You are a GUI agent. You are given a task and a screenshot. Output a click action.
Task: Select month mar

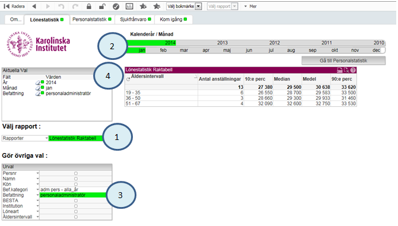tap(184, 50)
